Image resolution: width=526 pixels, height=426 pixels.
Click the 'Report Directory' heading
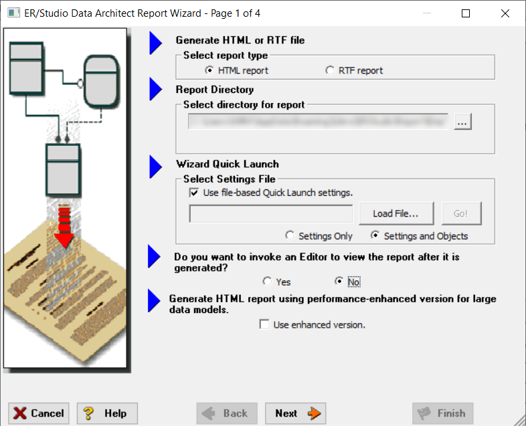[x=215, y=90]
